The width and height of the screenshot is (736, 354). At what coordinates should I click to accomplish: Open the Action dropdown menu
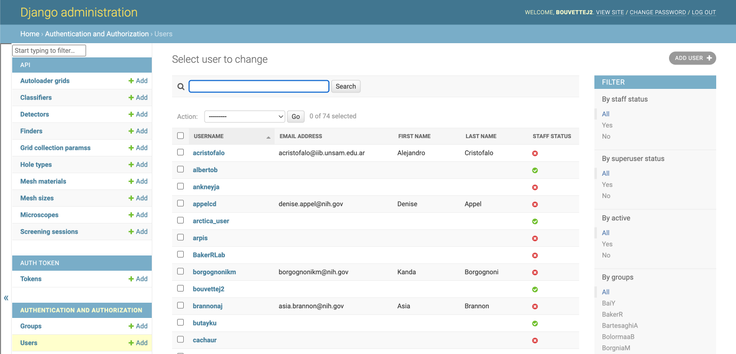(245, 116)
